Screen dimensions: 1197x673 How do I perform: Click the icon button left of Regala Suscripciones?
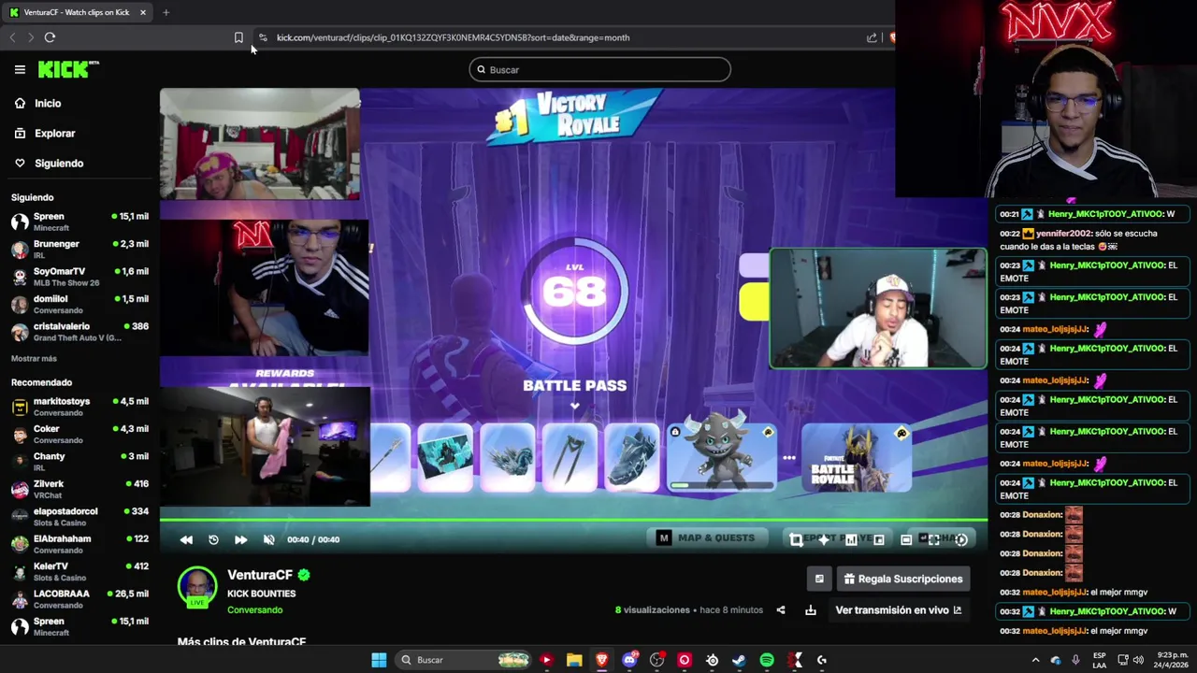coord(819,579)
